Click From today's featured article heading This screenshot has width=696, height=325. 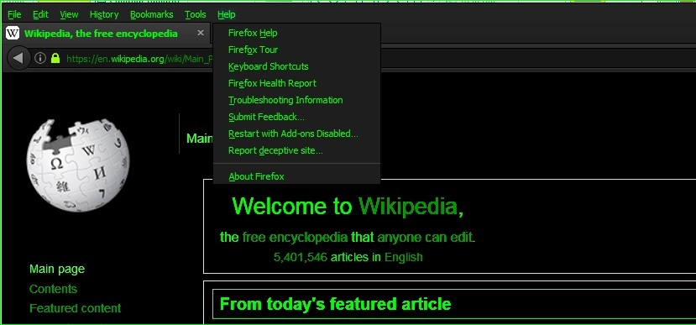tap(336, 304)
